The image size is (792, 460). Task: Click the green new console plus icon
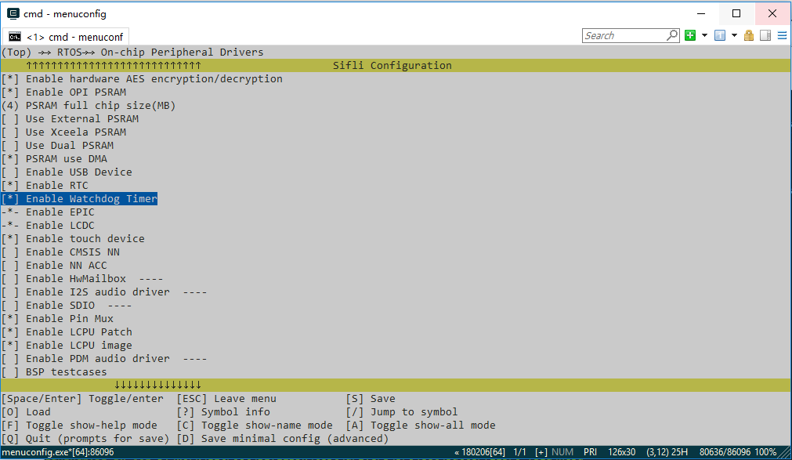pyautogui.click(x=690, y=35)
